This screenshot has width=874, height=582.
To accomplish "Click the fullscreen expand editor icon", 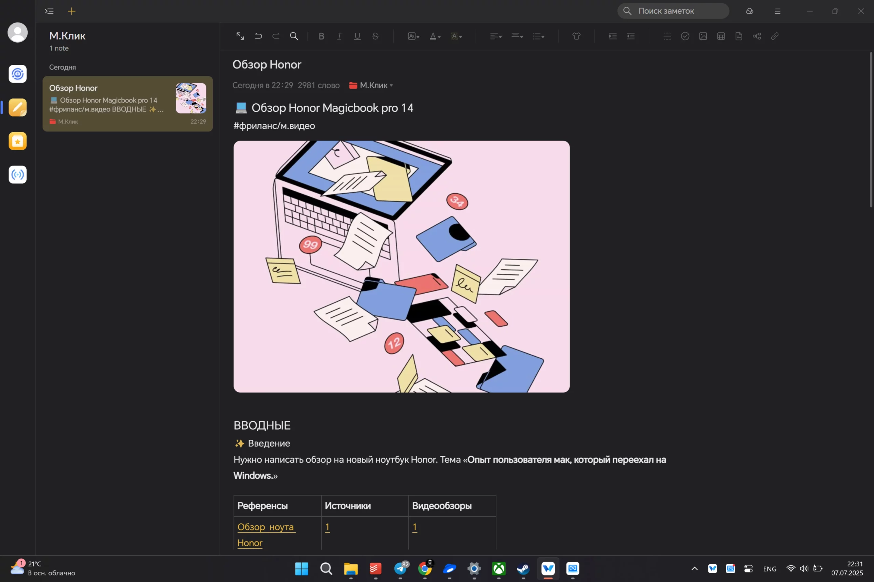I will 240,36.
